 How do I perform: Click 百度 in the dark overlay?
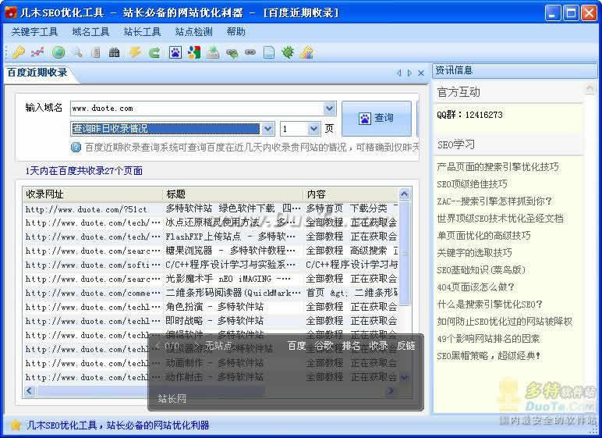296,346
